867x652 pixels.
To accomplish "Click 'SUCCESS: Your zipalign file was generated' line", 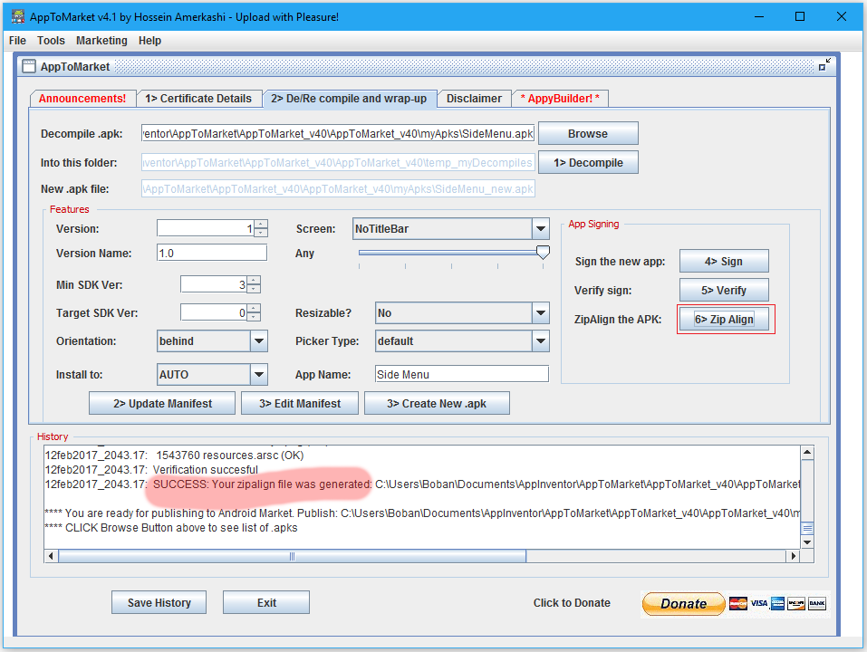I will 263,484.
